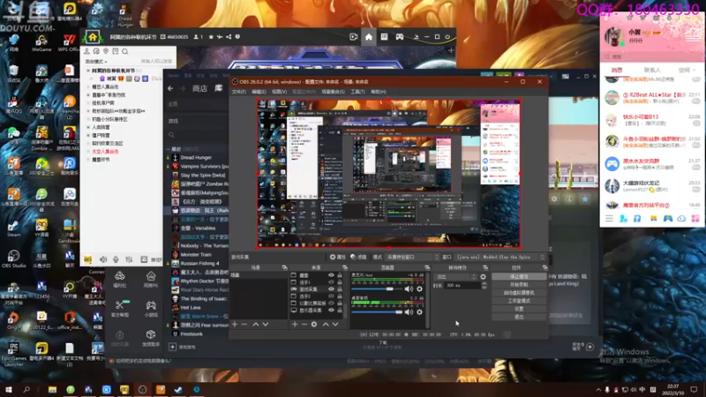Viewport: 706px width, 397px height.
Task: Switch to 消息 tab in QQ
Action: (617, 70)
